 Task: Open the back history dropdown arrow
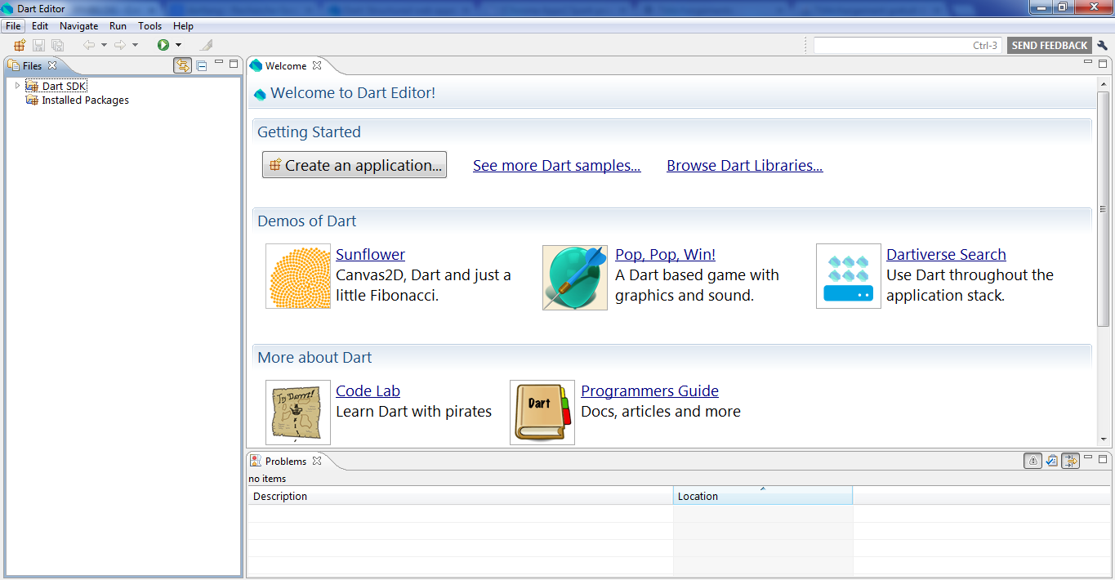[x=104, y=45]
